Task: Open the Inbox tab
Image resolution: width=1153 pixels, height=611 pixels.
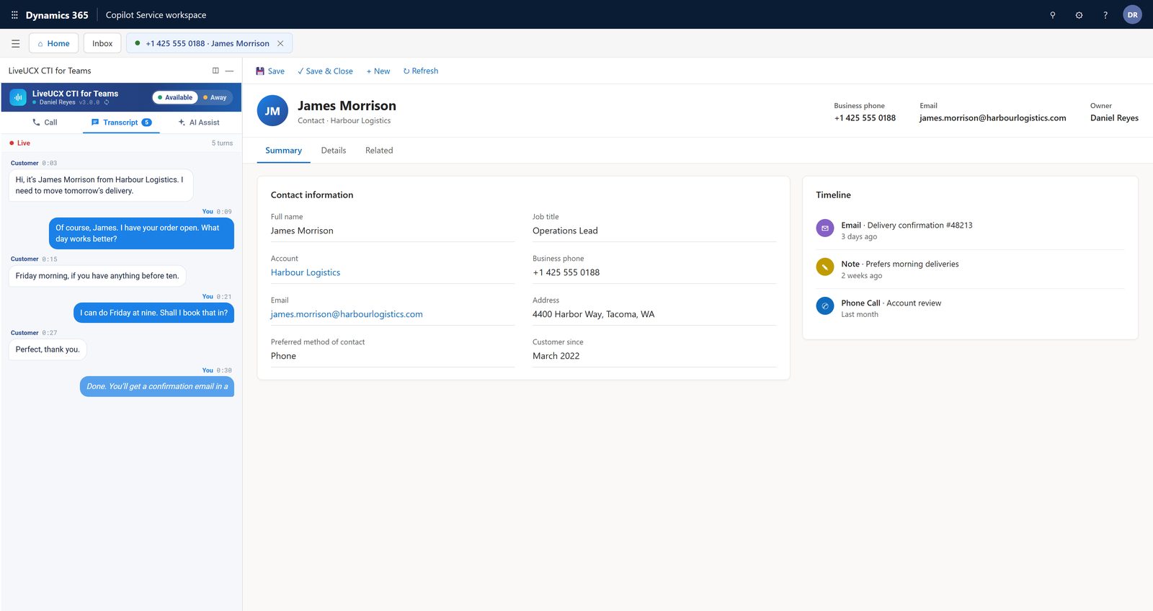Action: click(x=102, y=43)
